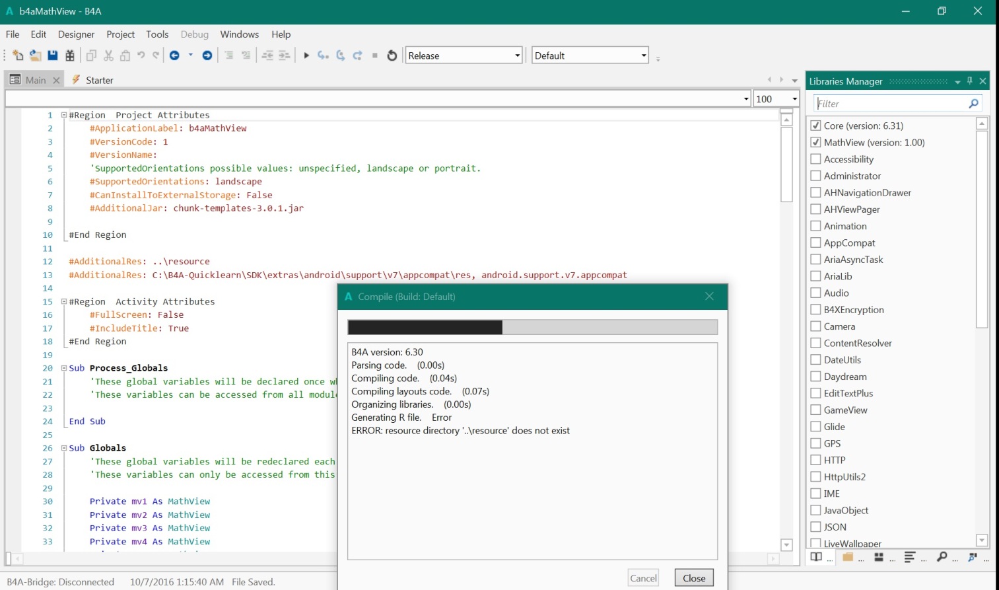
Task: Click the Navigate Forward arrow icon
Action: [207, 55]
